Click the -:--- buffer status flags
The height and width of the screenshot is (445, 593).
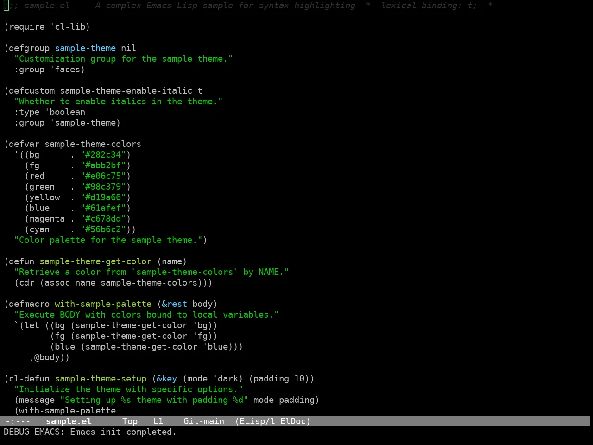tap(18, 421)
